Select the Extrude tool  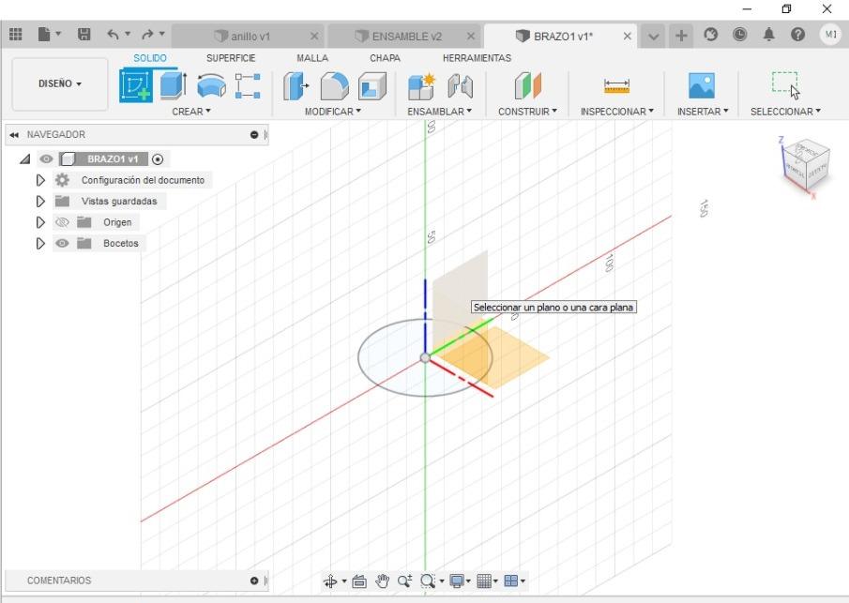click(x=174, y=85)
